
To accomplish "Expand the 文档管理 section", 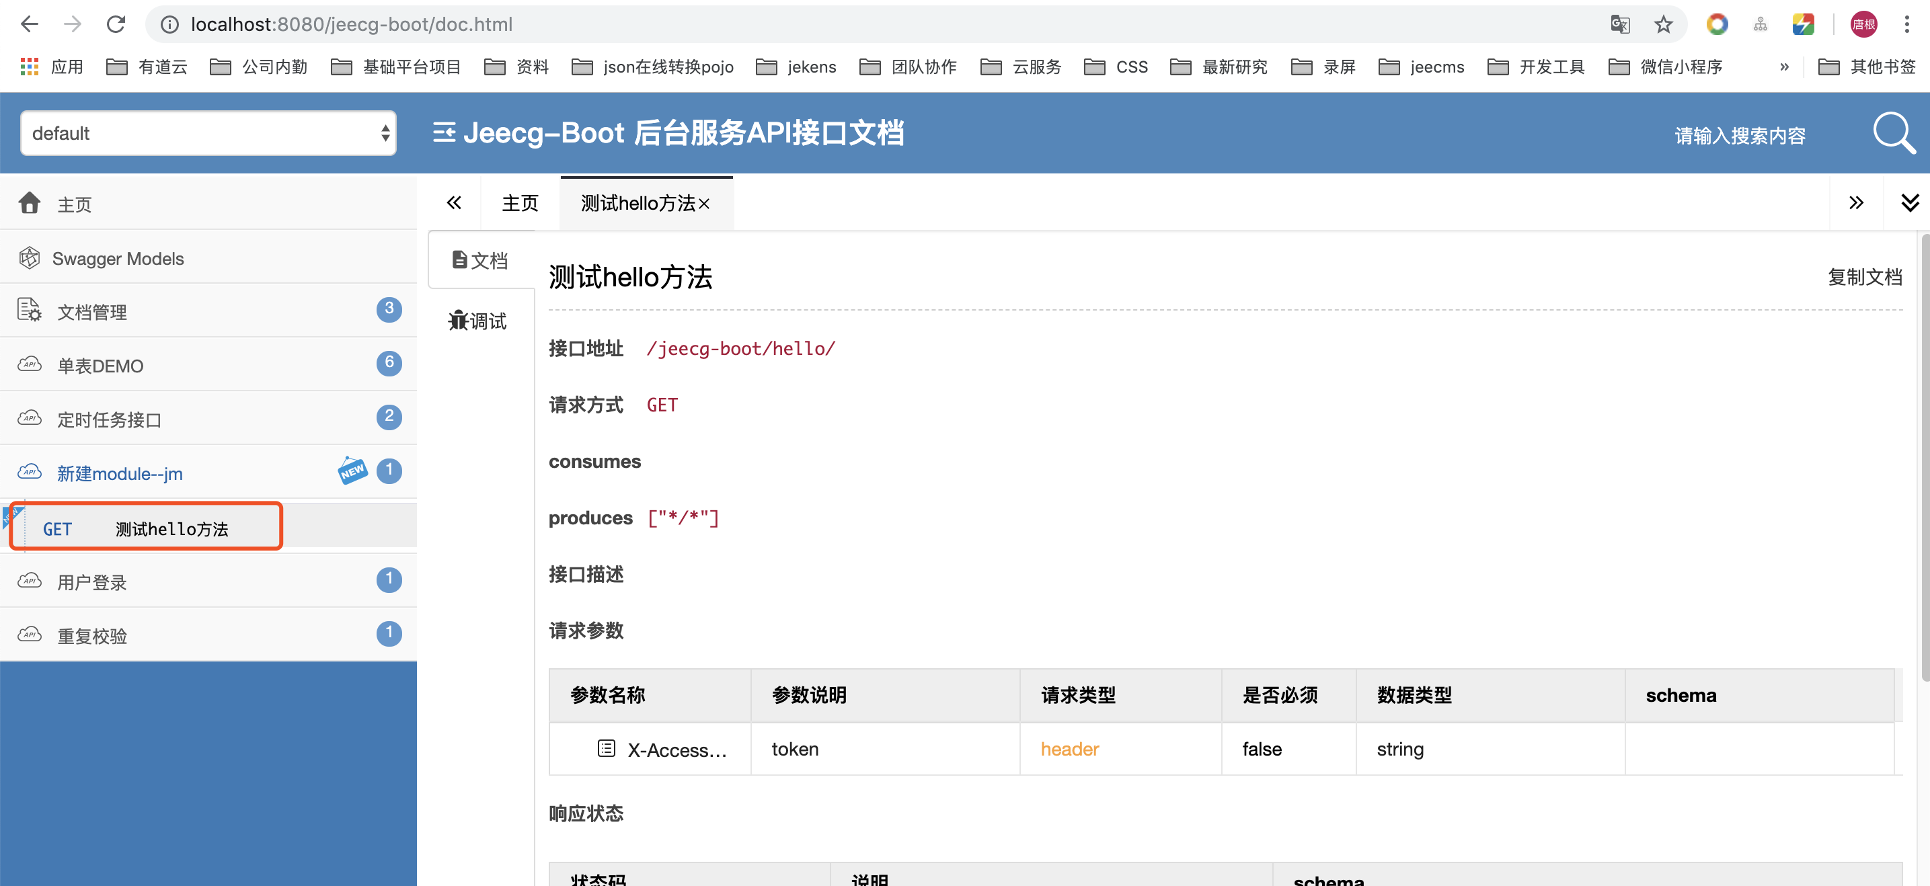I will [x=208, y=311].
